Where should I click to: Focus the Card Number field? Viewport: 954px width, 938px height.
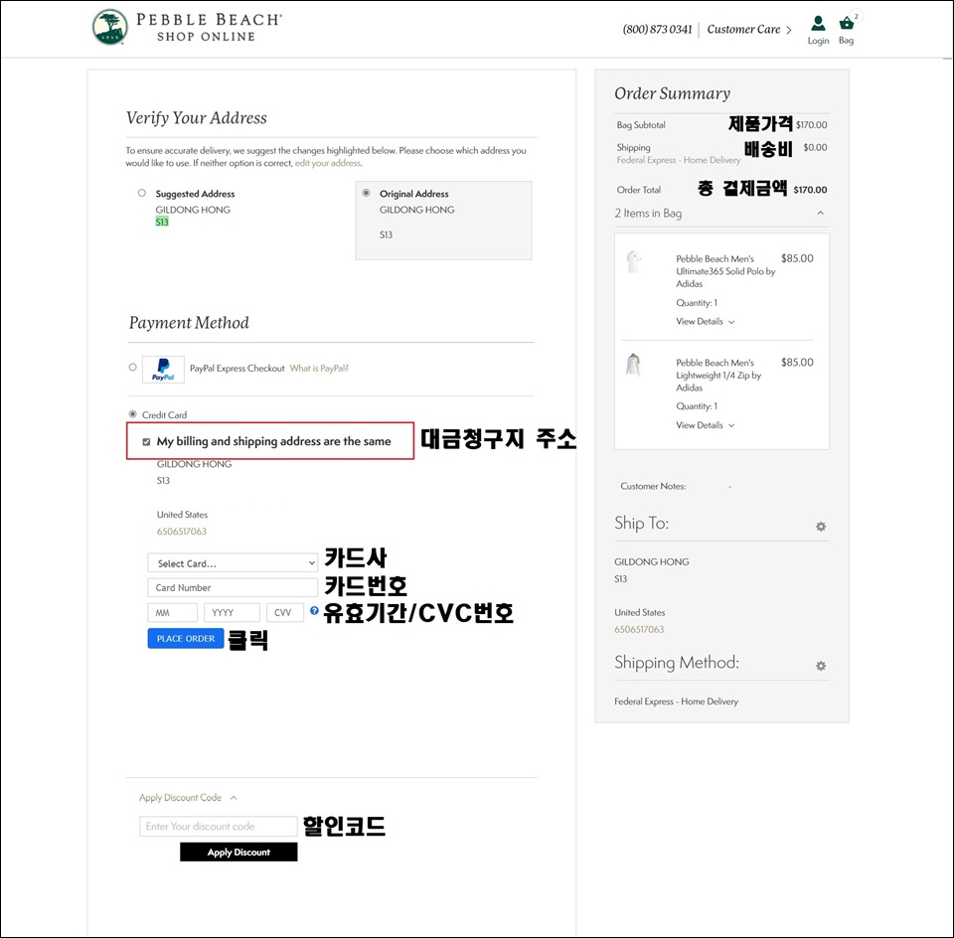[x=233, y=587]
